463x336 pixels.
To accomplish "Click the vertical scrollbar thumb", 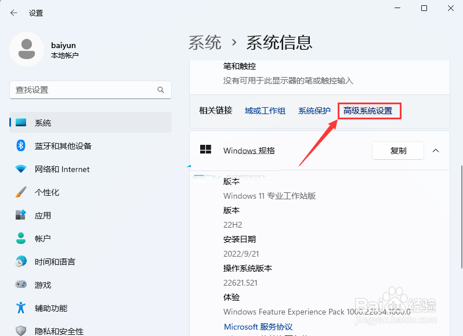I will [461, 217].
